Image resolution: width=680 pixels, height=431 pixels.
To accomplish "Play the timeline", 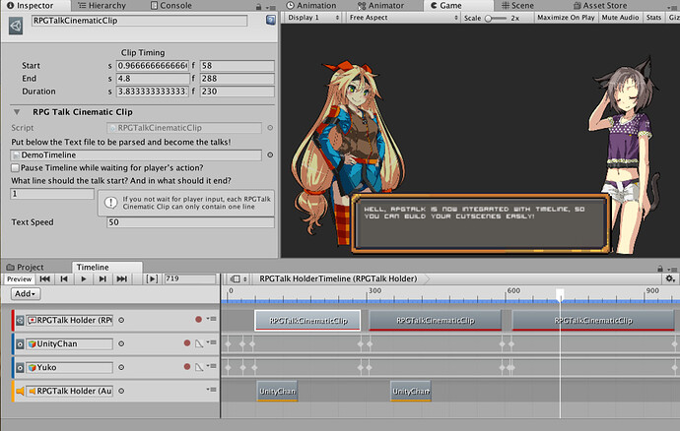I will point(83,278).
